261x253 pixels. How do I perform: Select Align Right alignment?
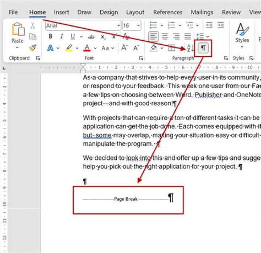coord(176,36)
